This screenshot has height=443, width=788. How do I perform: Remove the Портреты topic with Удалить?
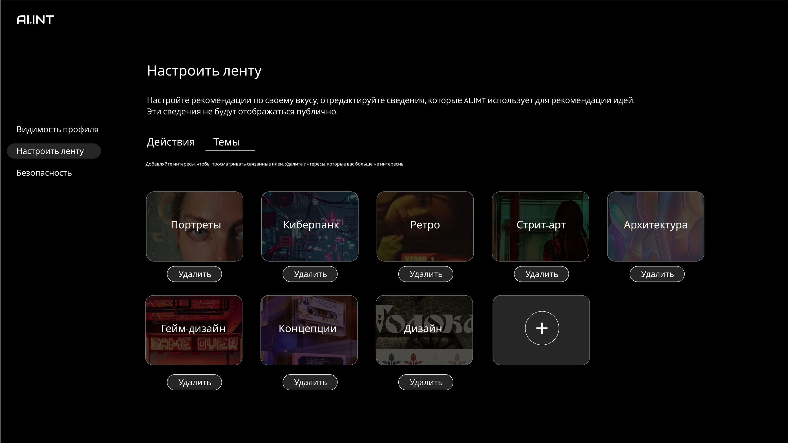194,274
